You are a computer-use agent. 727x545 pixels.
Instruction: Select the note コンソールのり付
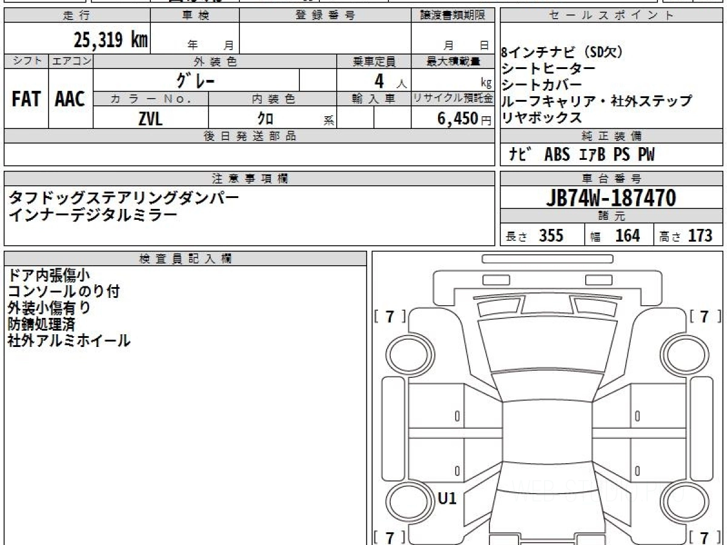pos(64,291)
